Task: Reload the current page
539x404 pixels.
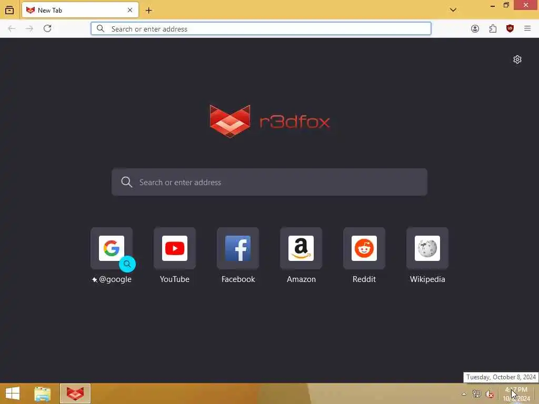Action: pos(47,28)
